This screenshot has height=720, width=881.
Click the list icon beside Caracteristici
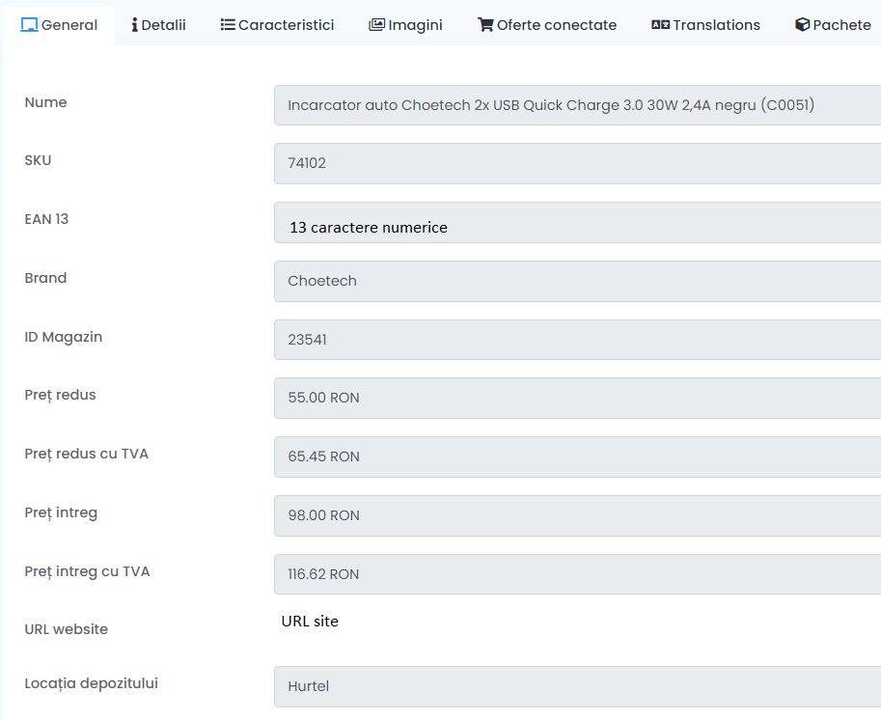(x=228, y=25)
